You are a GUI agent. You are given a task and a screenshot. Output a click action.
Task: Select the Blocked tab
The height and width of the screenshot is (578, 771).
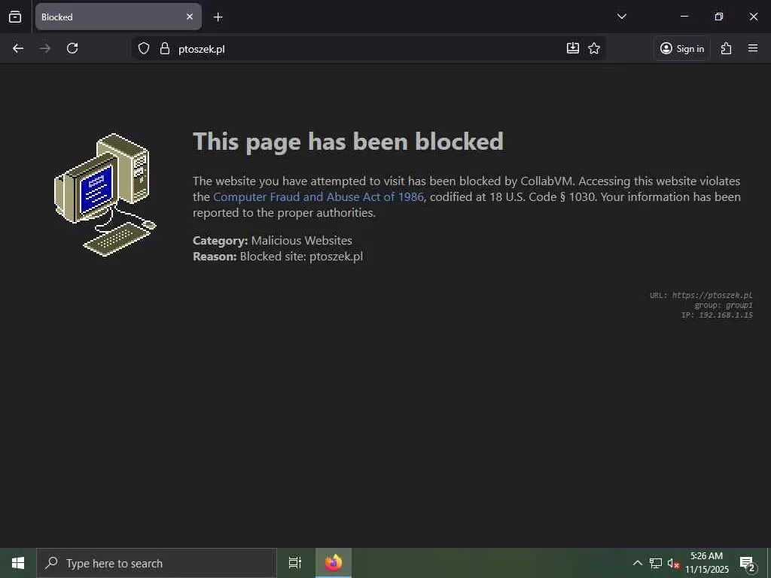click(118, 17)
